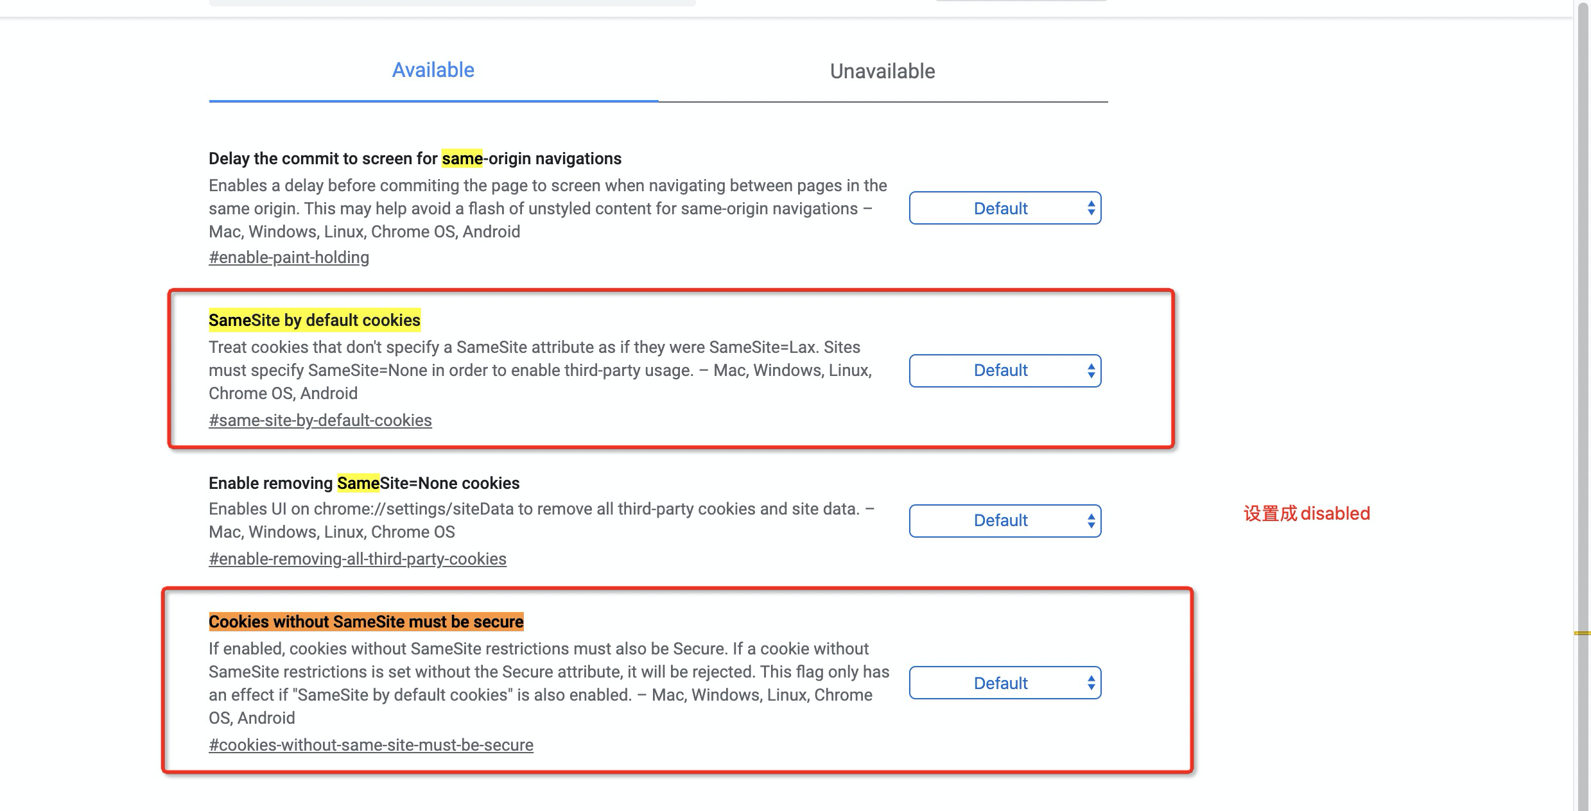Click the #cookies-without-same-site-must-be-secure link

(370, 745)
